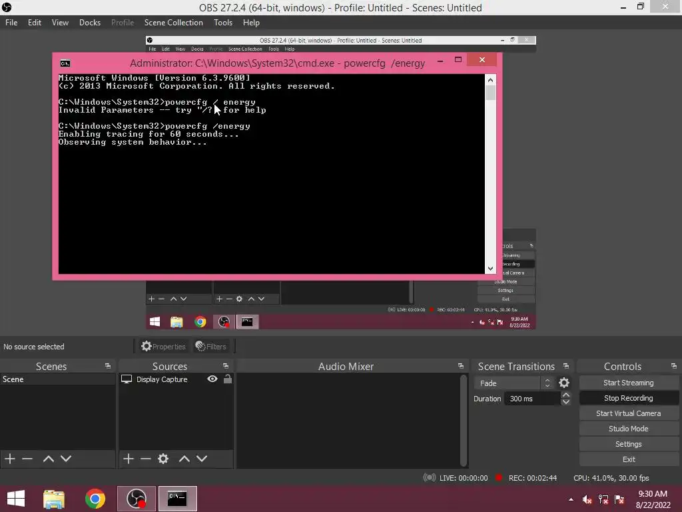682x512 pixels.
Task: Click the Display Capture monitor icon
Action: [x=126, y=379]
